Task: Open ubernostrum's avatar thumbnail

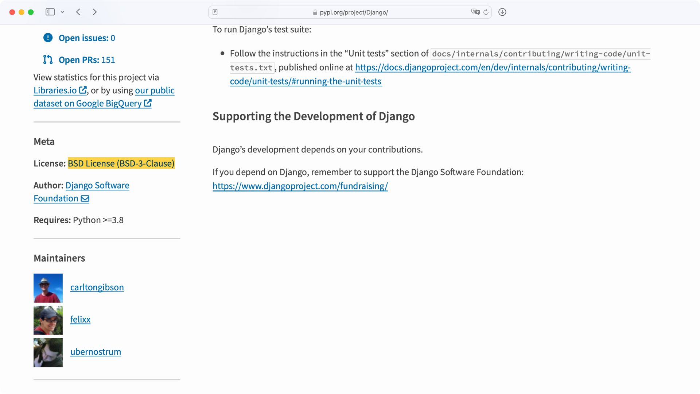Action: (x=48, y=352)
